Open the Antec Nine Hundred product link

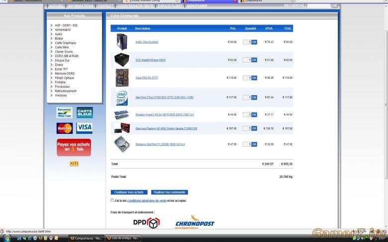tap(147, 42)
